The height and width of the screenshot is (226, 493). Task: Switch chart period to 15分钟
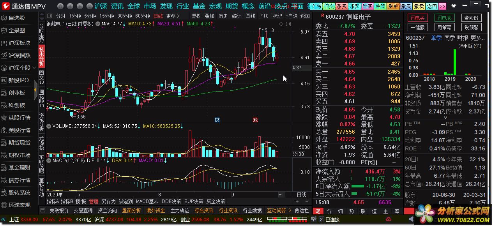coord(106,16)
